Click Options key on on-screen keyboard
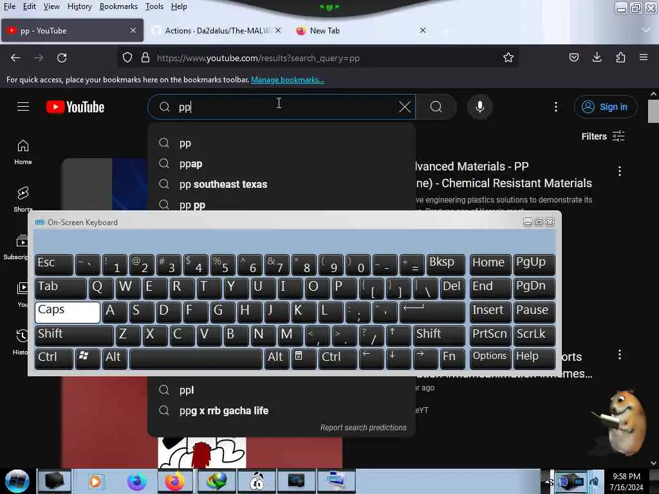This screenshot has height=494, width=659. click(x=490, y=358)
